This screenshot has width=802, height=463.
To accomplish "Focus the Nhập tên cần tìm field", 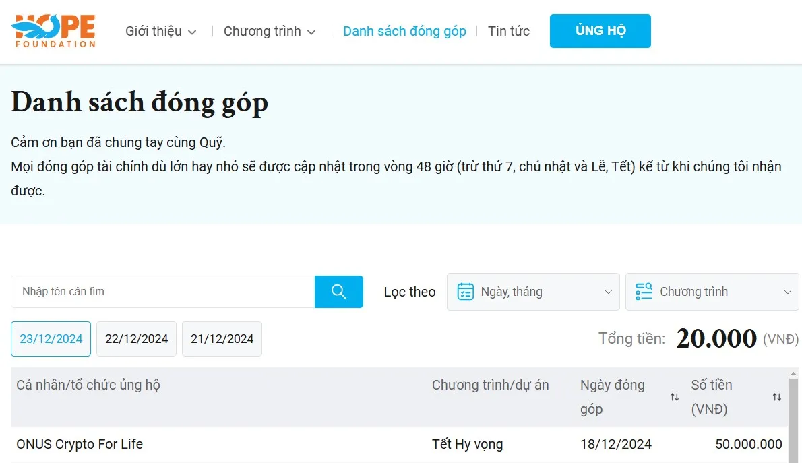I will click(162, 292).
